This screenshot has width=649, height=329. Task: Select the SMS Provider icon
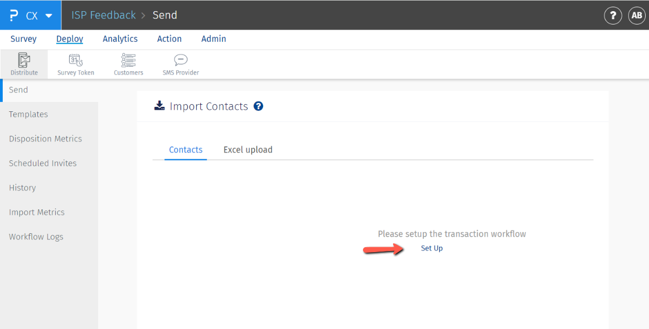coord(181,60)
